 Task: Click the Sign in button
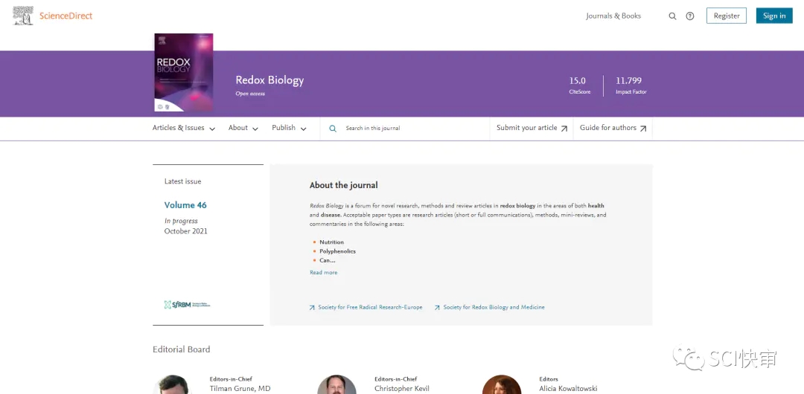pos(773,16)
